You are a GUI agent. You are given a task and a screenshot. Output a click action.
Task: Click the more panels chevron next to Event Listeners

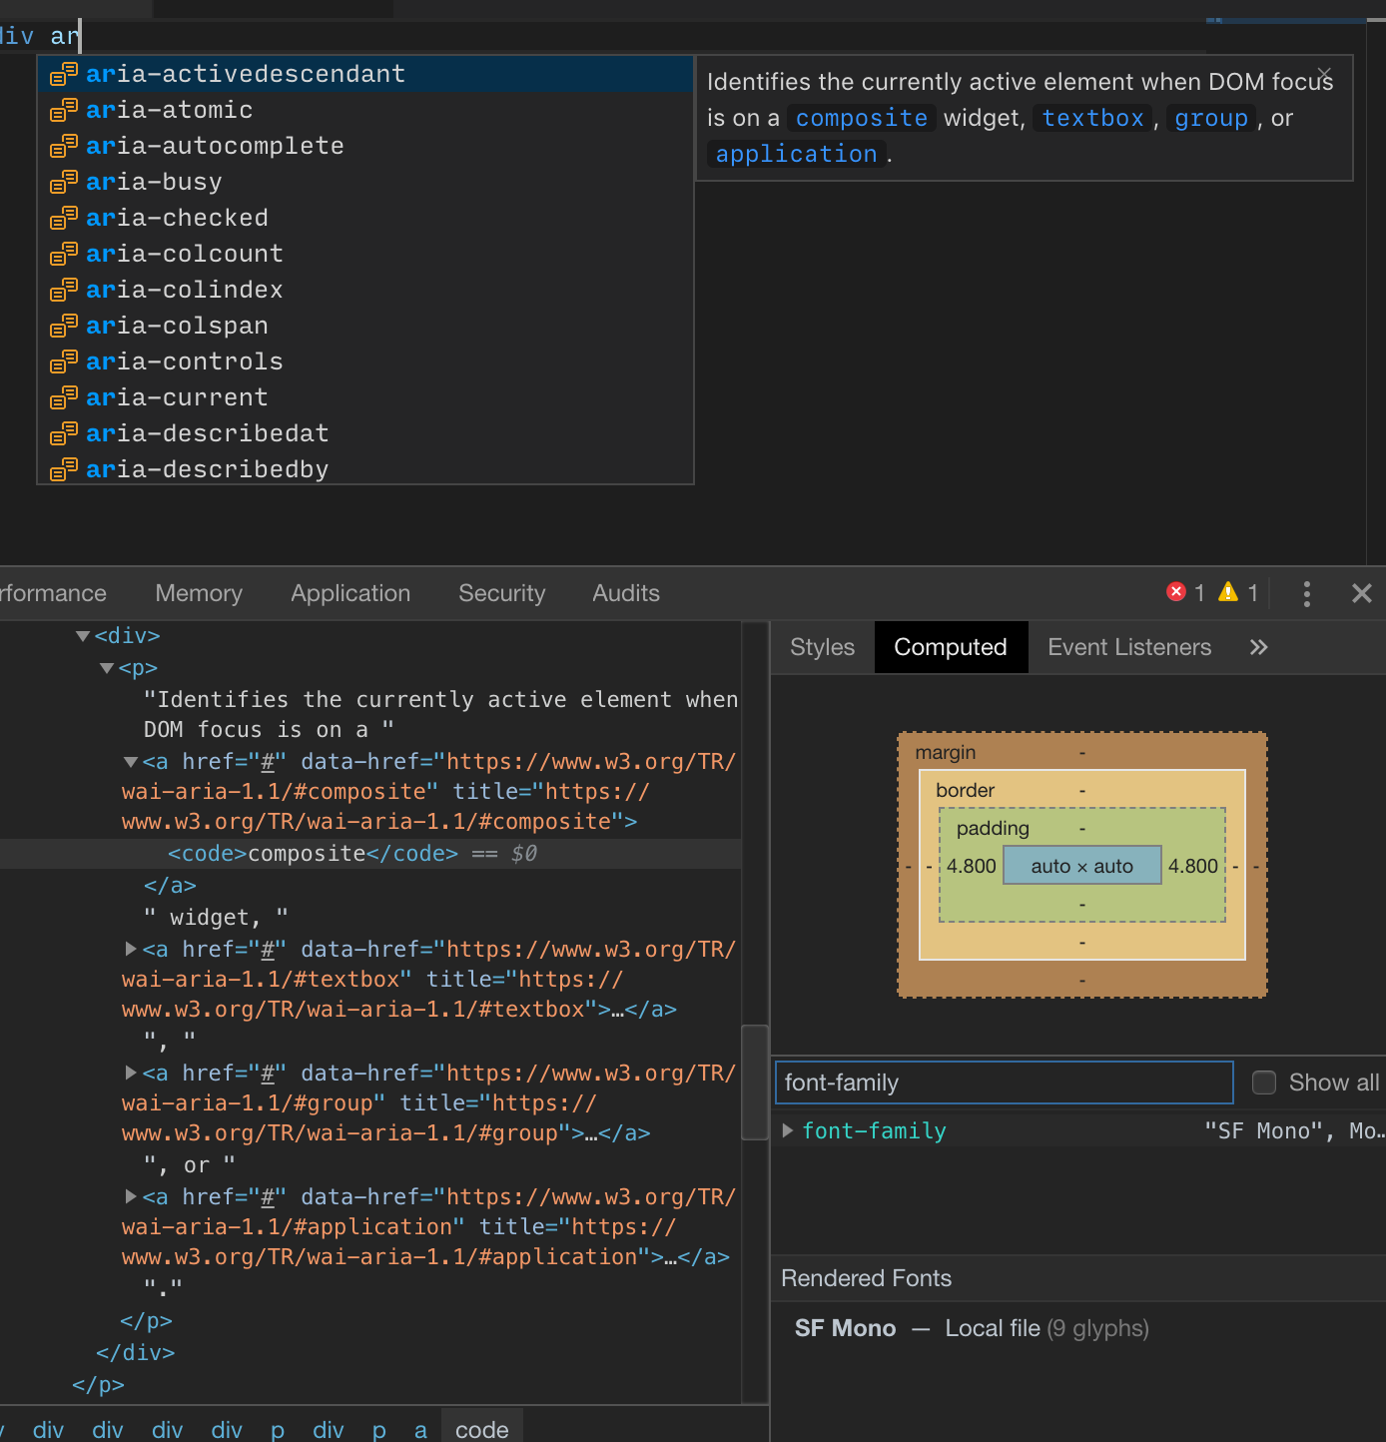click(x=1258, y=647)
